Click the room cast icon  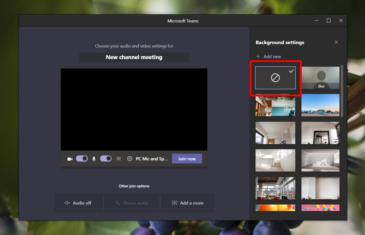[175, 203]
